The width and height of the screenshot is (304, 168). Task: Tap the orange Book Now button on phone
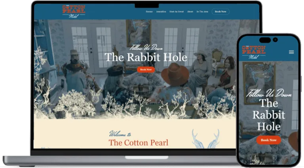pos(268,140)
